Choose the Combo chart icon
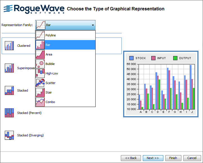The image size is (203, 163). (40, 102)
